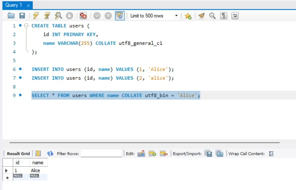The image size is (296, 190).
Task: Toggle auto-commit mode icon
Action: [120, 16]
